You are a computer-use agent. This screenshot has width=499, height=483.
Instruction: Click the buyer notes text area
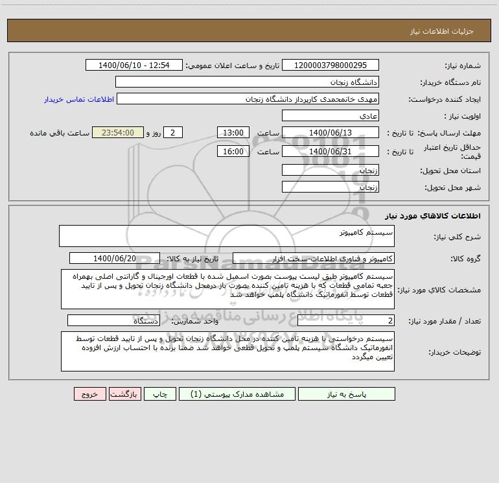[227, 351]
